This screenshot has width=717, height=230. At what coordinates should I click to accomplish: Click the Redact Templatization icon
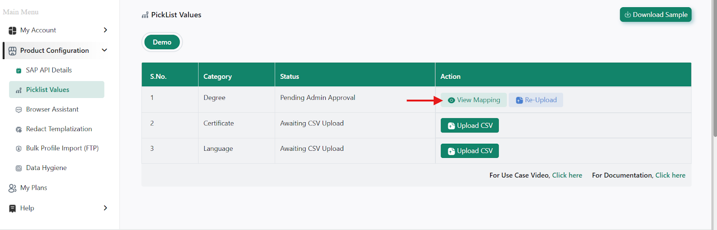point(19,129)
